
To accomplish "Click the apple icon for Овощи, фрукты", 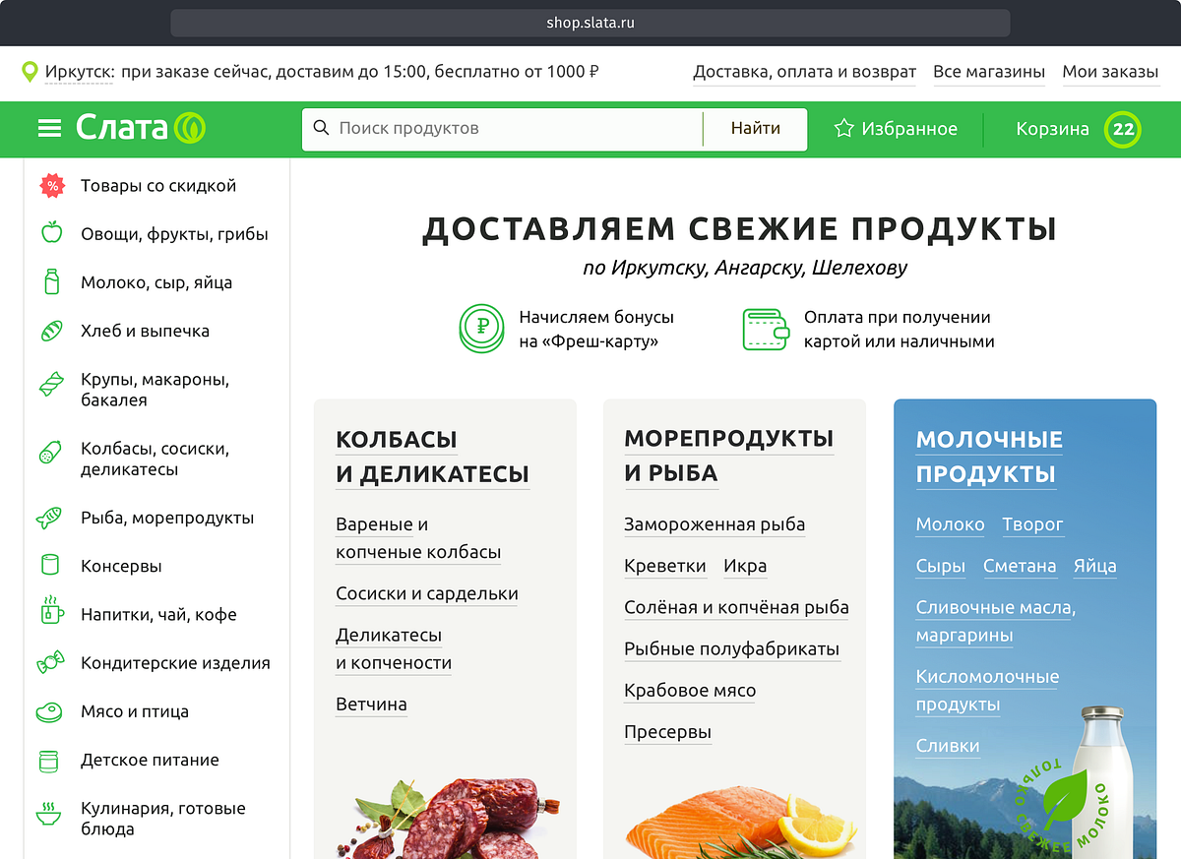I will click(x=51, y=233).
